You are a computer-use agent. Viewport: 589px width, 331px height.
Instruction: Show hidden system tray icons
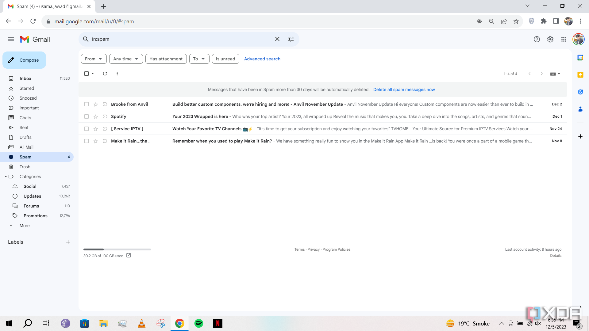tap(501, 323)
